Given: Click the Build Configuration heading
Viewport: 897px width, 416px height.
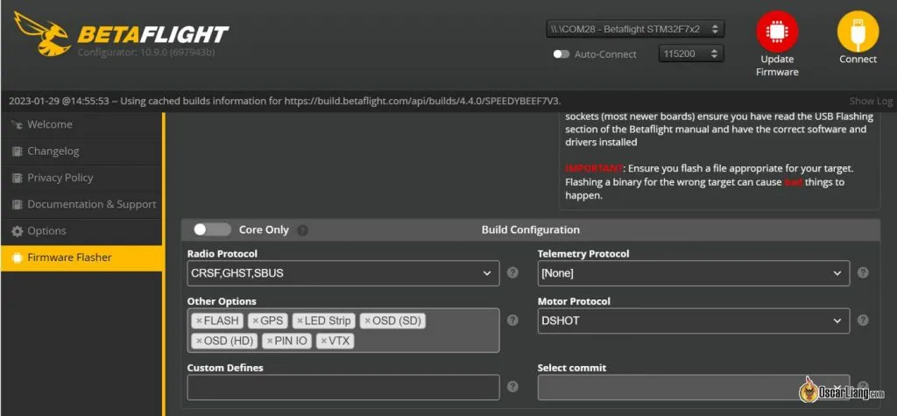Looking at the screenshot, I should [x=530, y=230].
